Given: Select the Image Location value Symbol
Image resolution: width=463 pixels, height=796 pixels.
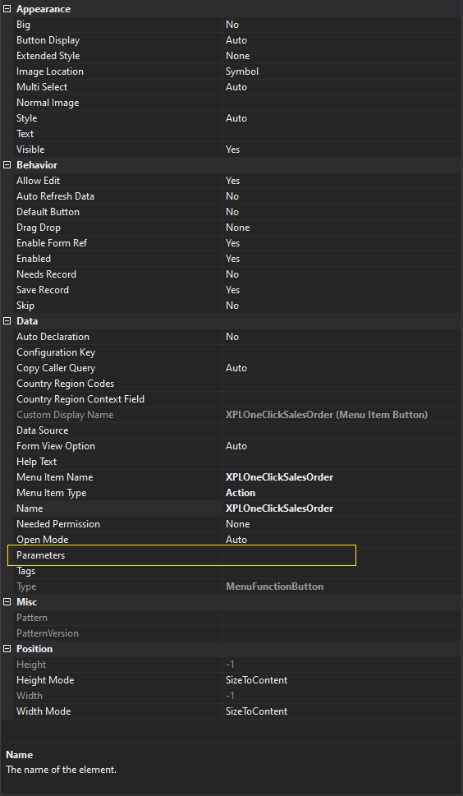Looking at the screenshot, I should pyautogui.click(x=242, y=71).
